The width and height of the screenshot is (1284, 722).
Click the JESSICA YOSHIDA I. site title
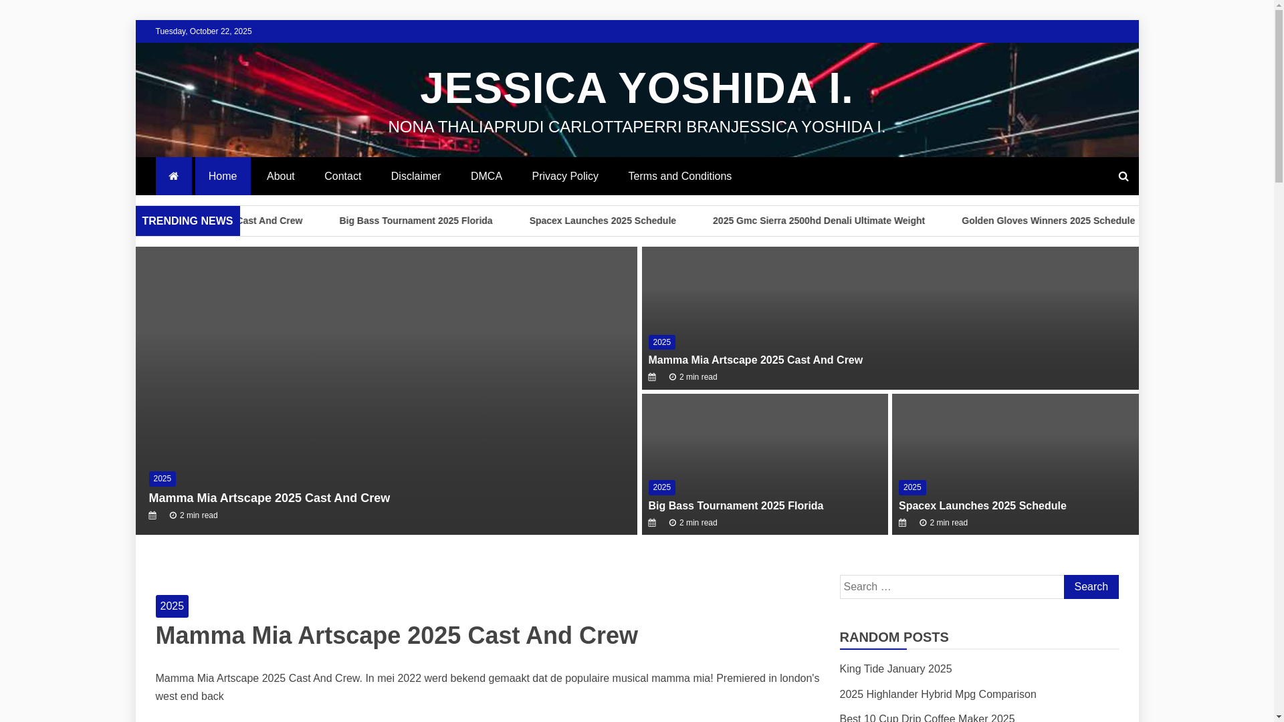637,88
